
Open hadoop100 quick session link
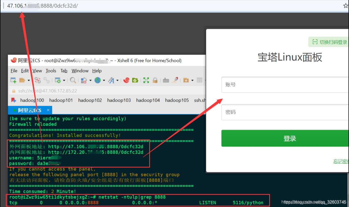(32, 100)
